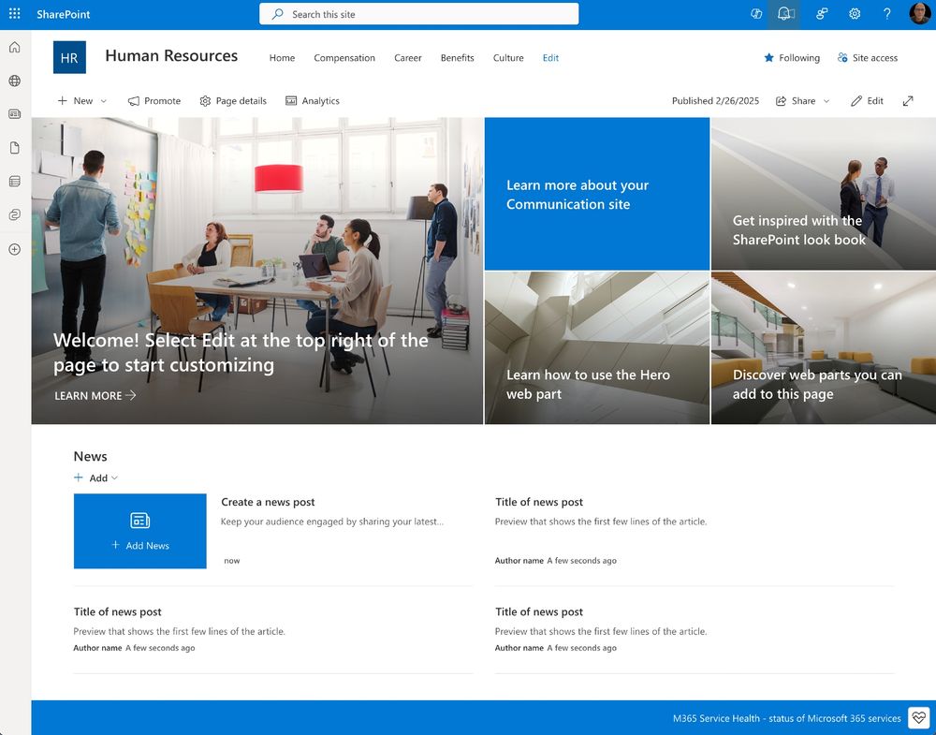
Task: Open page Analytics
Action: (x=313, y=101)
